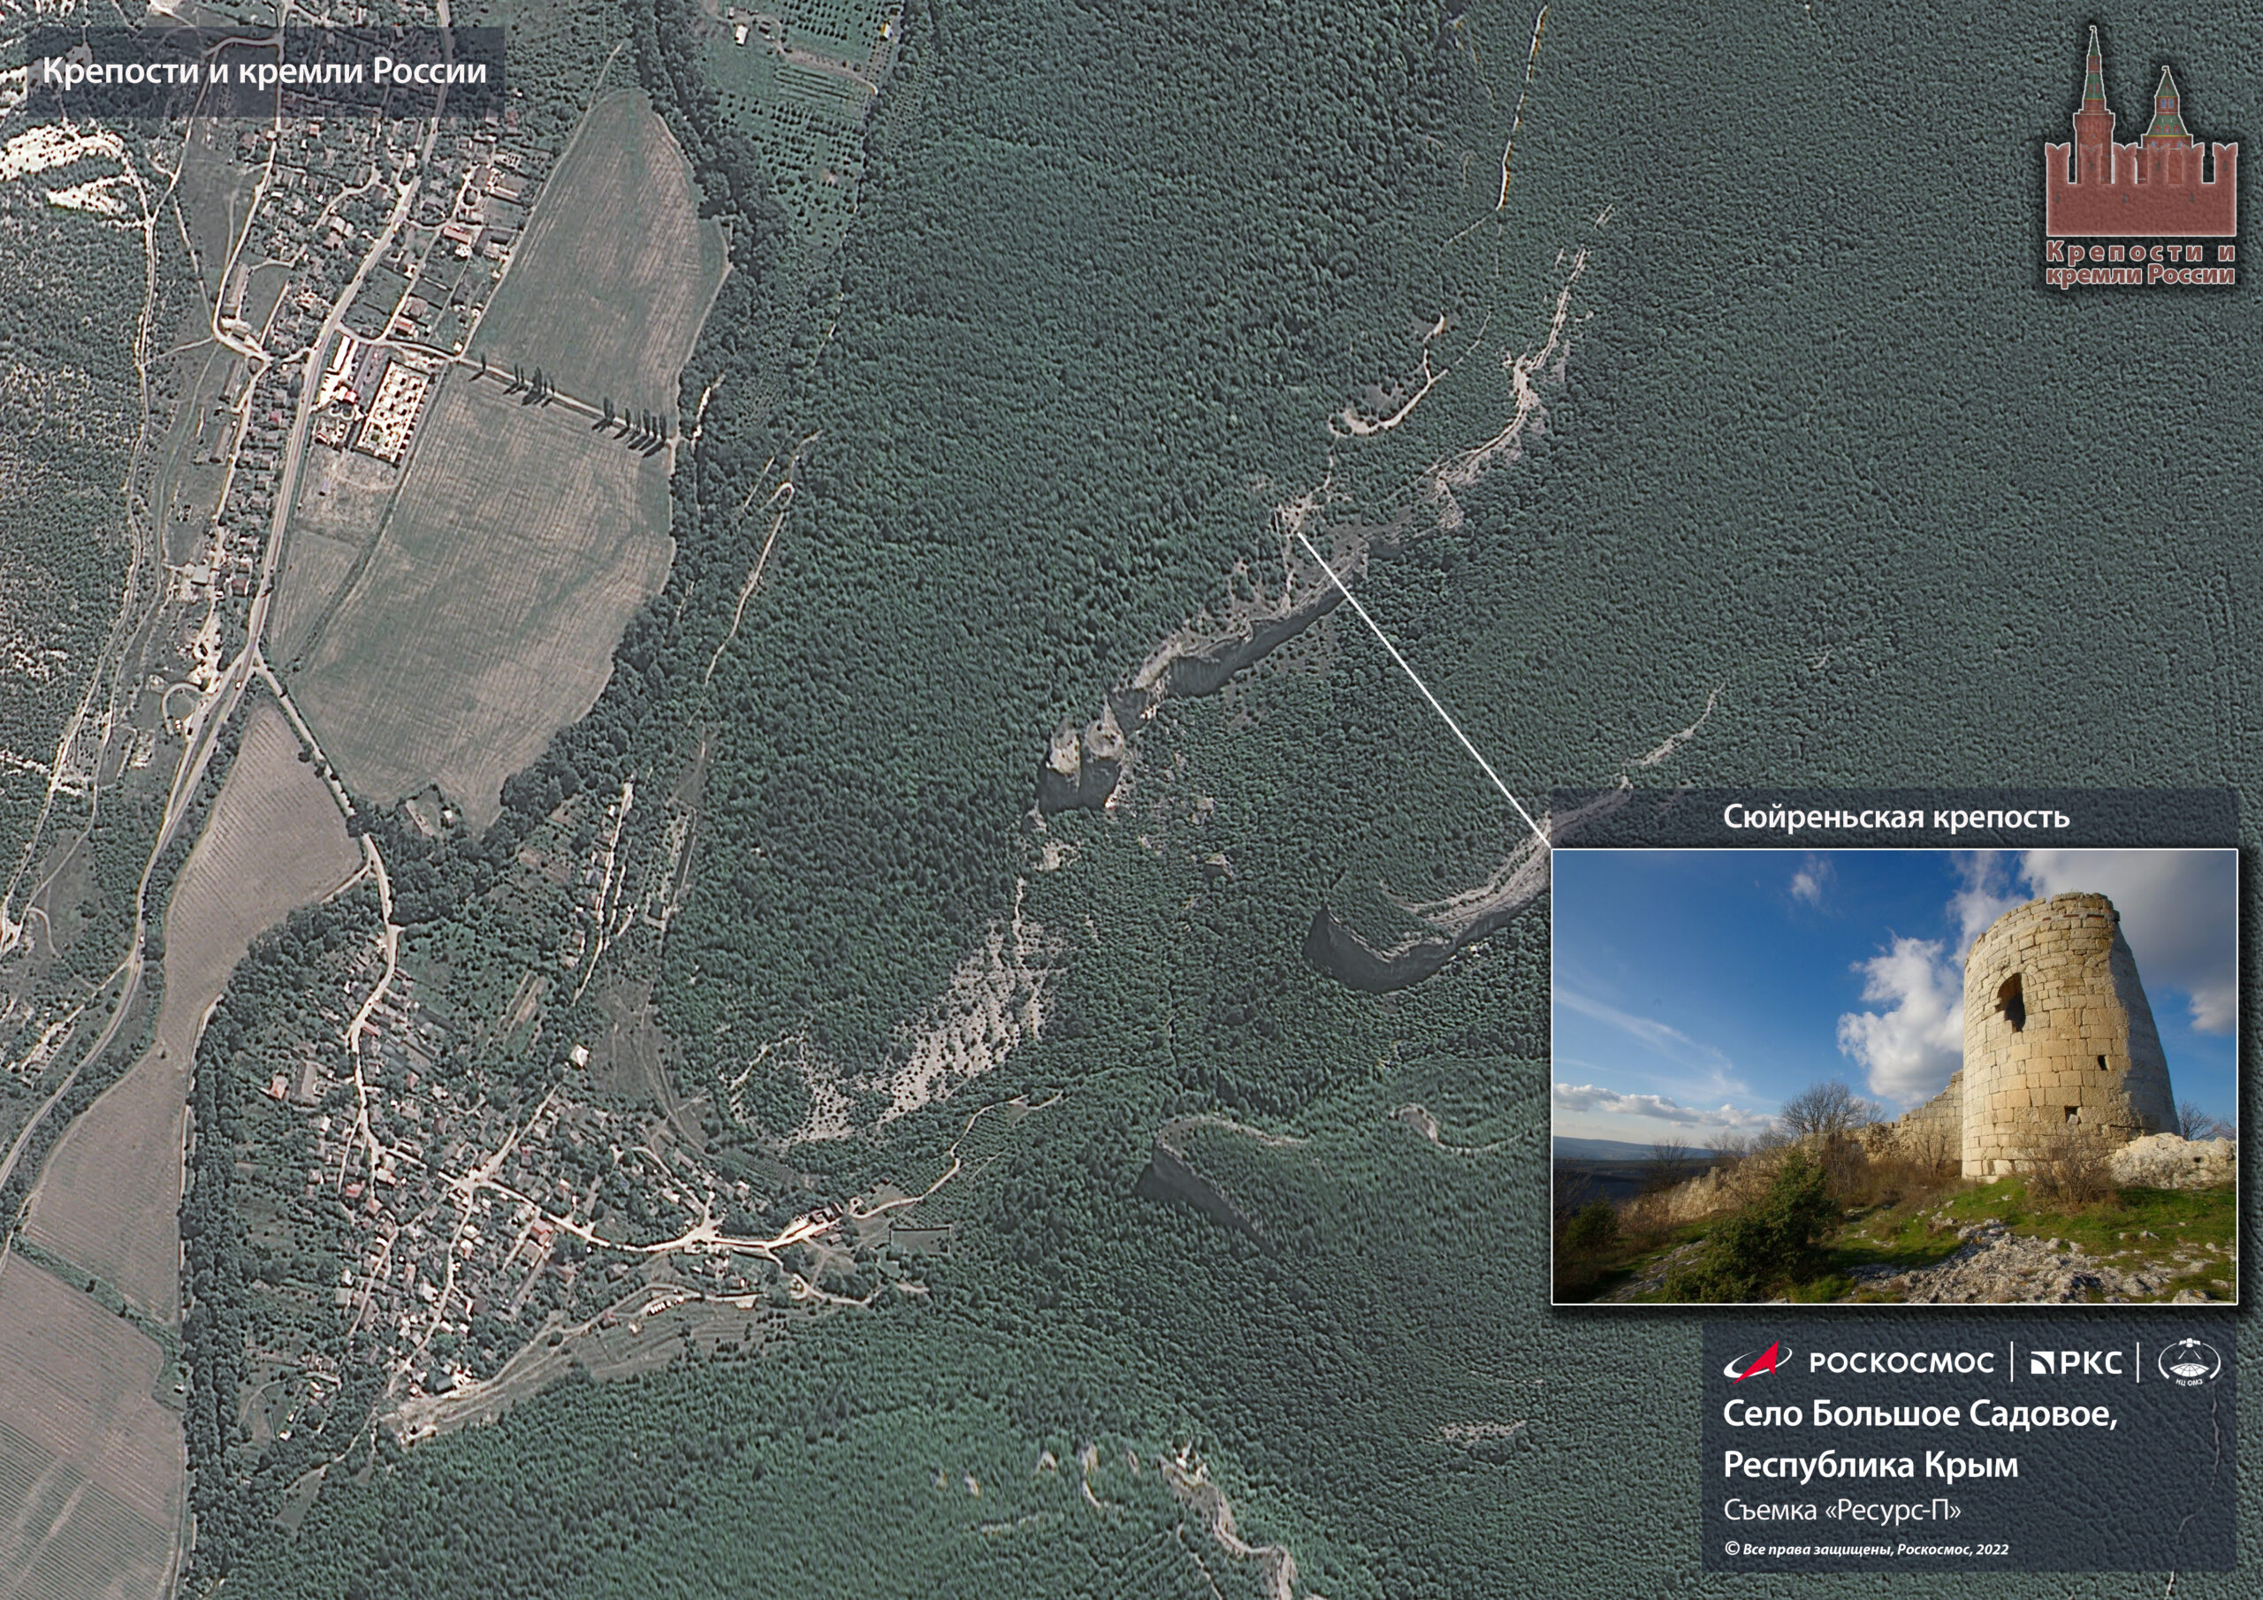Click the 'Сюйреньская крепость' caption header
Image resolution: width=2263 pixels, height=1600 pixels.
point(1895,818)
